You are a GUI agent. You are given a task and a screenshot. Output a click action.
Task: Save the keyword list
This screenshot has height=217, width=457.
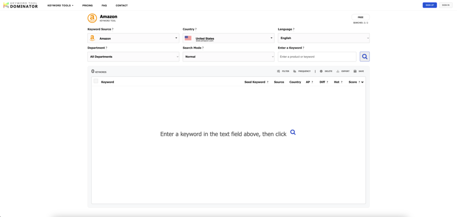359,71
